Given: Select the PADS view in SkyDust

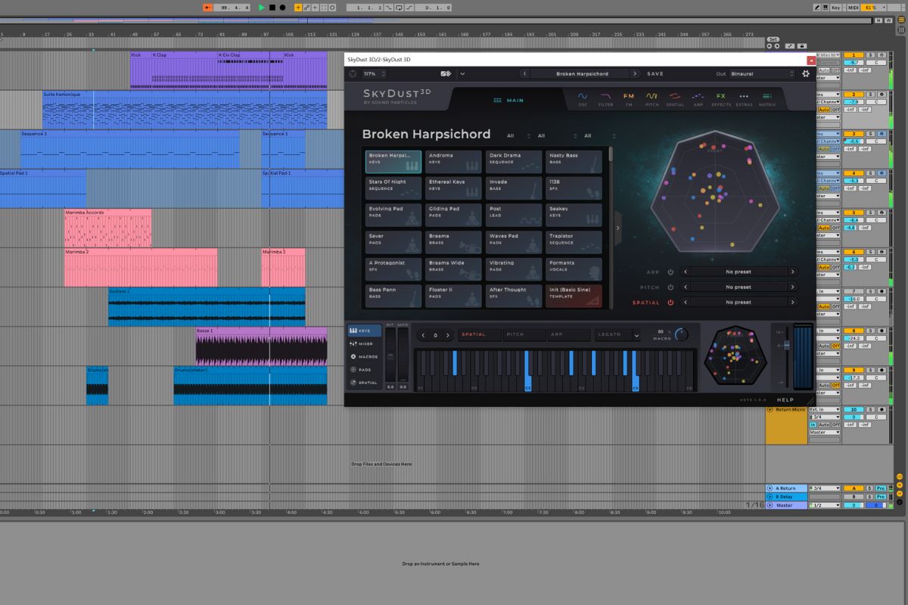Looking at the screenshot, I should [364, 370].
